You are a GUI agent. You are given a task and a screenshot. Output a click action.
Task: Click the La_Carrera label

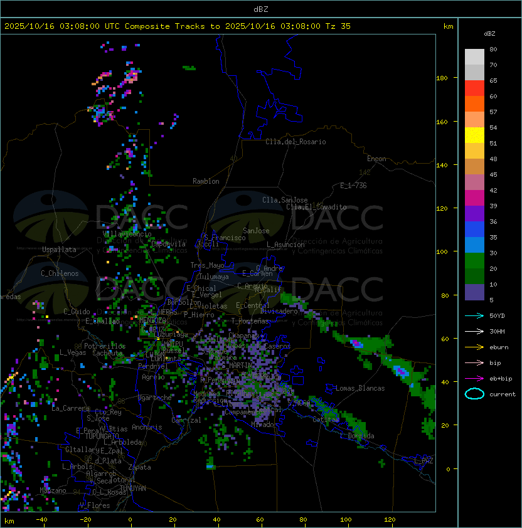pos(70,408)
